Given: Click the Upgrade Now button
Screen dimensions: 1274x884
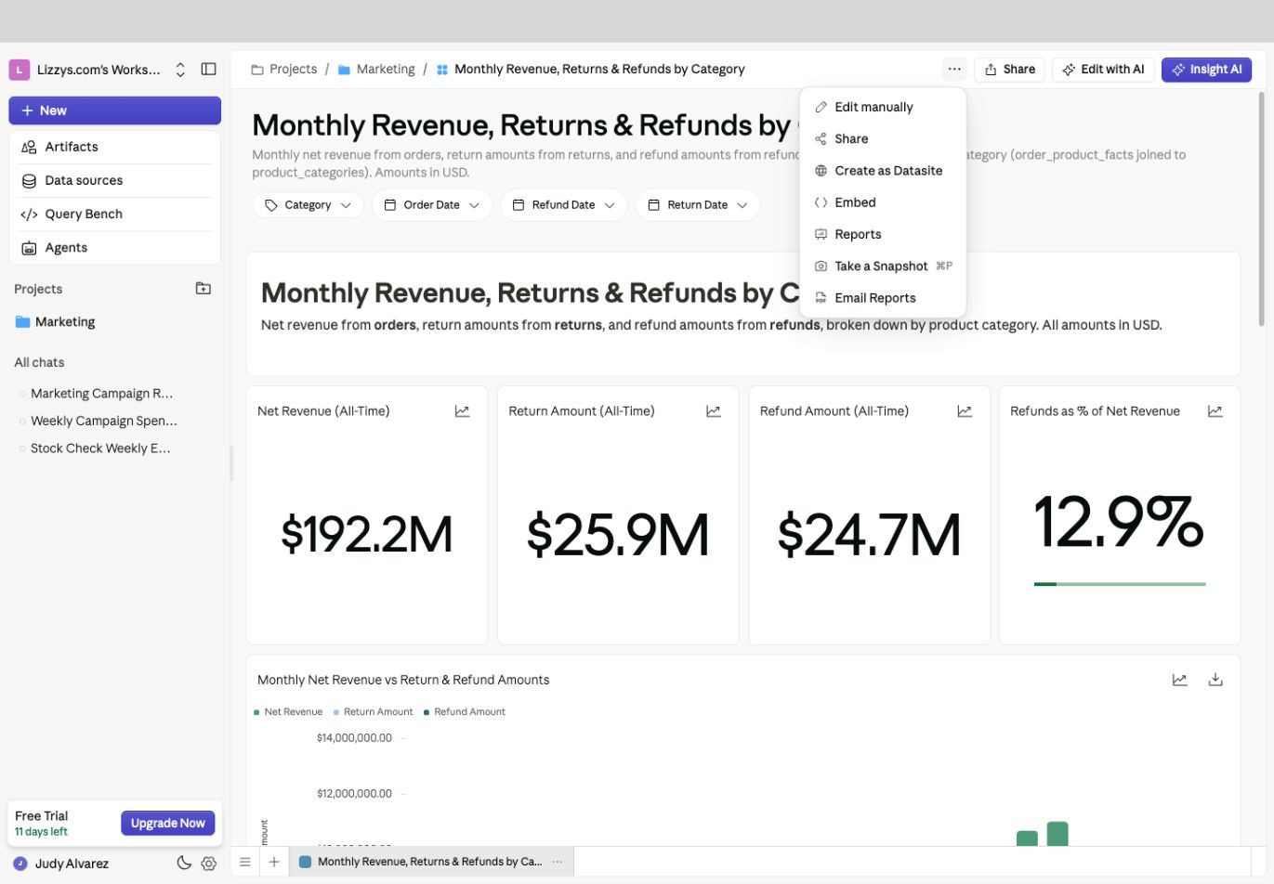Looking at the screenshot, I should click(x=168, y=824).
